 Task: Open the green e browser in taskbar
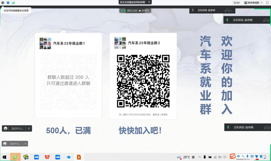tap(15, 157)
